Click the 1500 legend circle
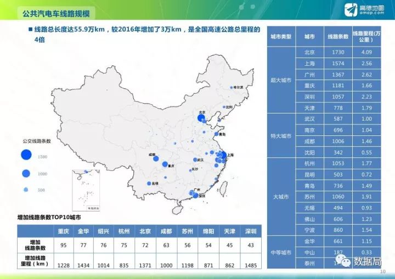395x279 pixels. click(x=26, y=155)
